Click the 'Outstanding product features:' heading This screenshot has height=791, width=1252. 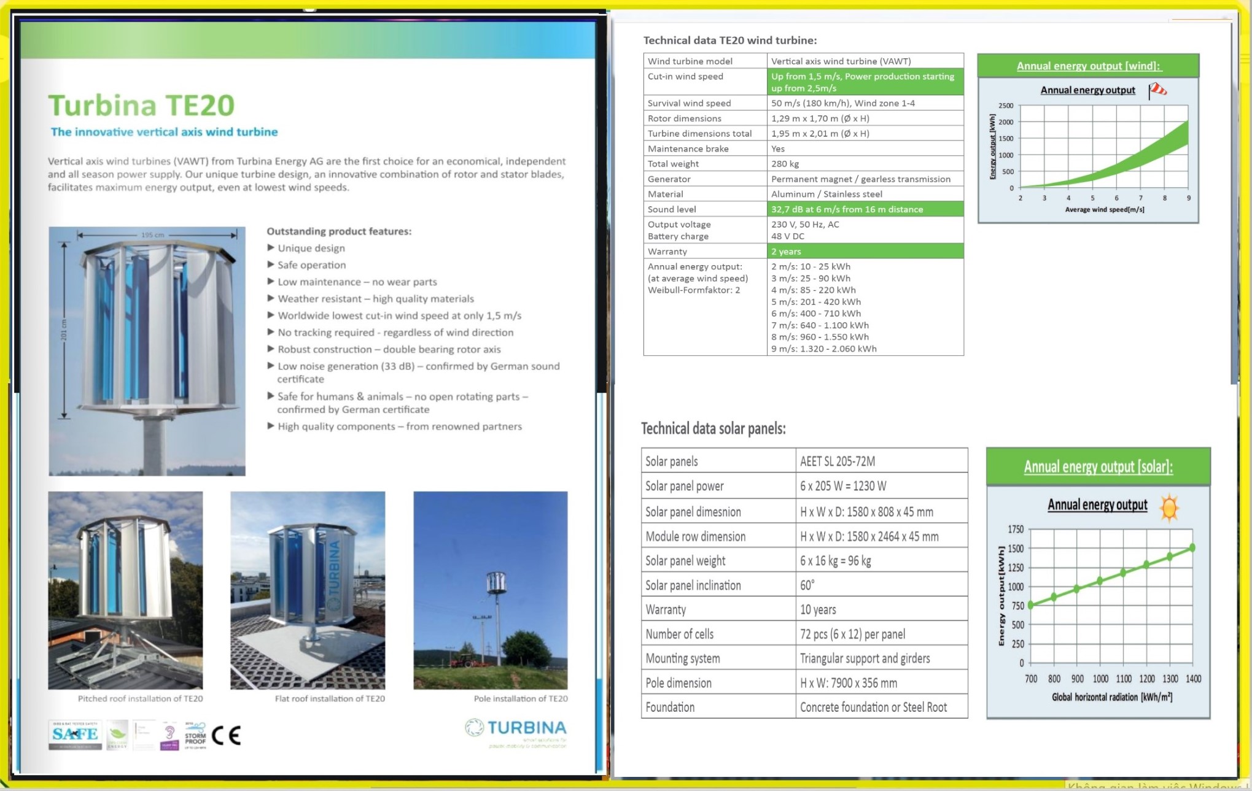339,231
